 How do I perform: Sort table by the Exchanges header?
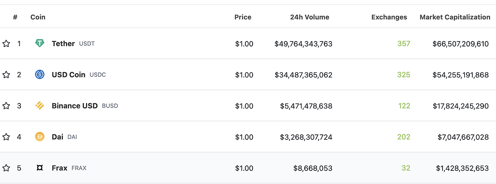click(x=389, y=17)
